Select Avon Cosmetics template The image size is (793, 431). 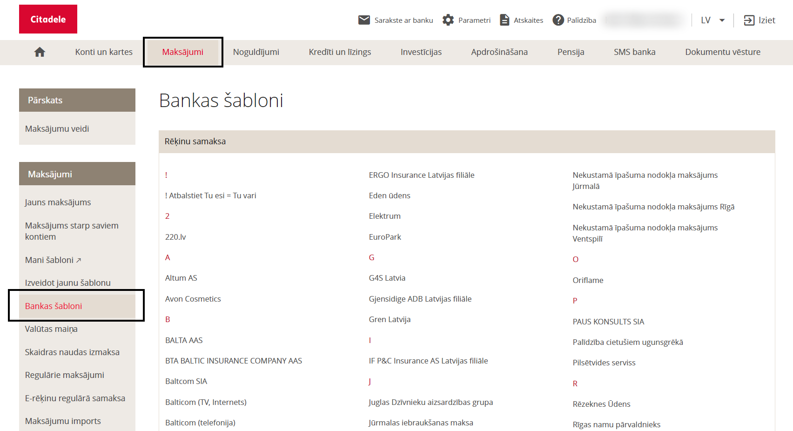193,299
